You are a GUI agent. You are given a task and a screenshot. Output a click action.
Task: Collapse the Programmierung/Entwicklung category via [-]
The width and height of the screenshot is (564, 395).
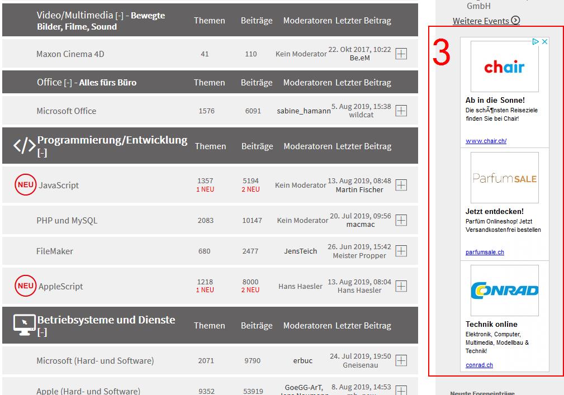42,153
